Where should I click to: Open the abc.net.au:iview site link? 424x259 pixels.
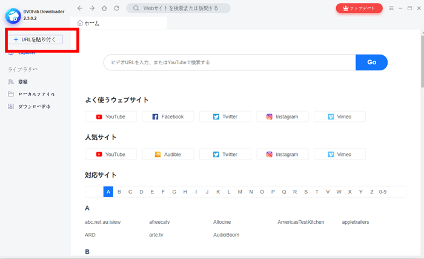[103, 222]
